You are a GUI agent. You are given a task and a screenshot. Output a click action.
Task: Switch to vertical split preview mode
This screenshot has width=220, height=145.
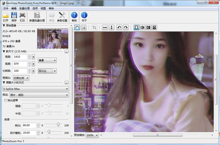142,27
